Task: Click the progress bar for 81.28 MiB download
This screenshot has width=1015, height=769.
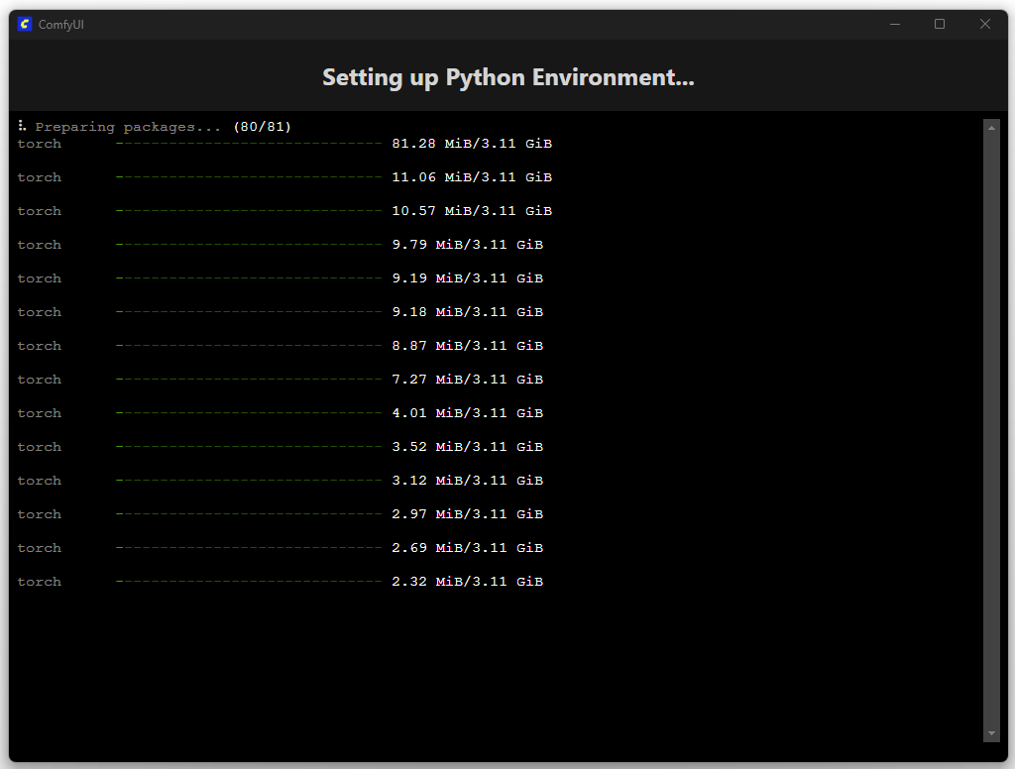Action: [248, 144]
